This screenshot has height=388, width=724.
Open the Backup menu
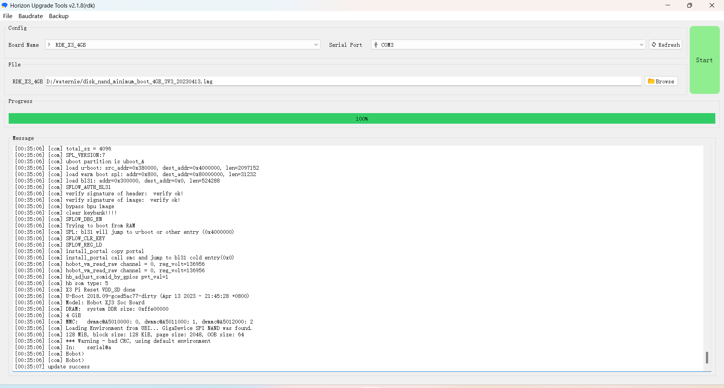pos(59,16)
